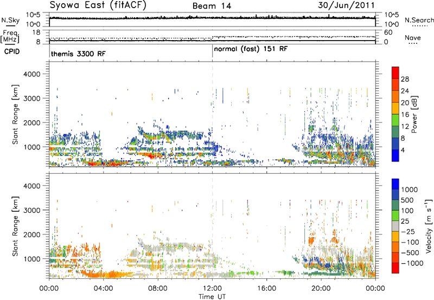Click the "Power [dB]" colorbar title

tap(414, 114)
